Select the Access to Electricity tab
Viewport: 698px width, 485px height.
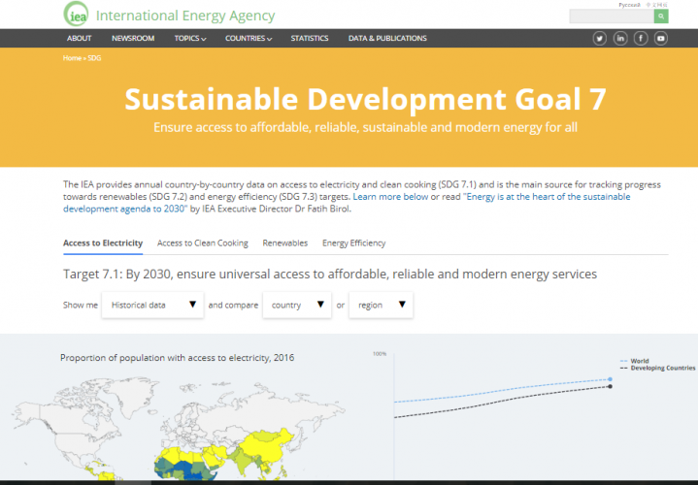(103, 242)
